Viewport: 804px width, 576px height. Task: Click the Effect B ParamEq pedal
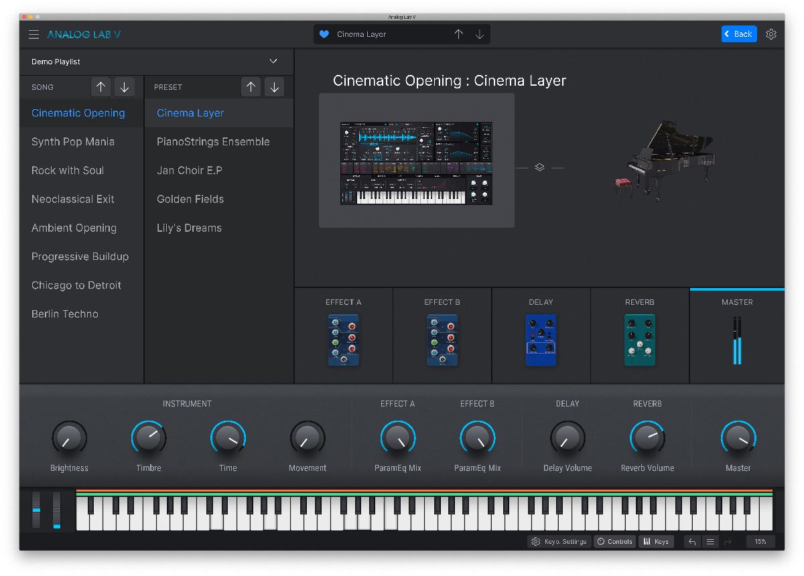pyautogui.click(x=442, y=340)
